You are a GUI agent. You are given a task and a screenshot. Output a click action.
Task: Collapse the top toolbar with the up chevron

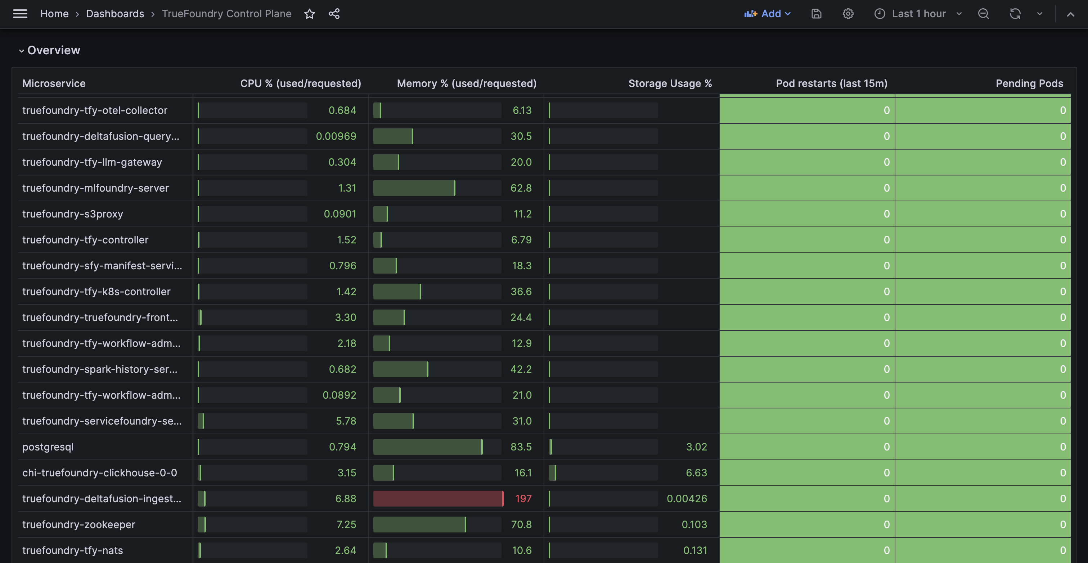[x=1070, y=14]
